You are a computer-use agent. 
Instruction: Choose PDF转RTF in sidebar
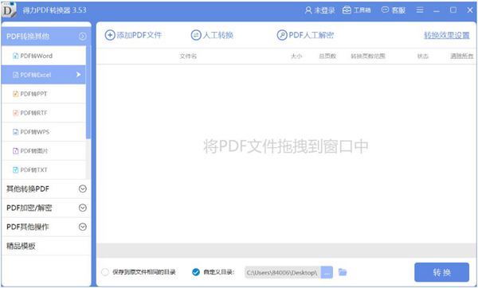44,113
